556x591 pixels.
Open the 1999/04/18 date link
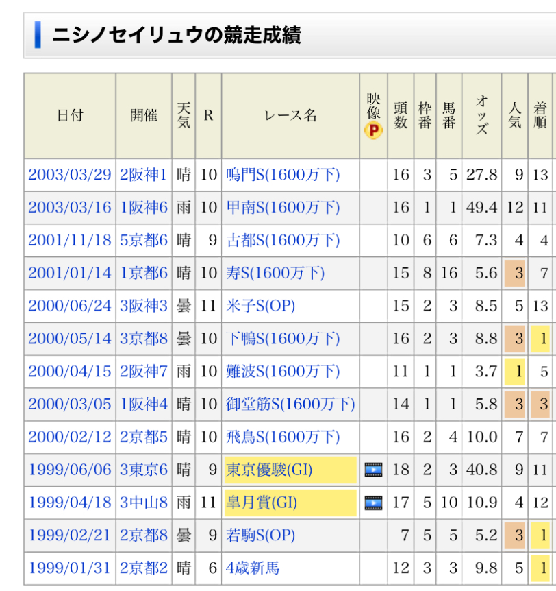tap(70, 503)
